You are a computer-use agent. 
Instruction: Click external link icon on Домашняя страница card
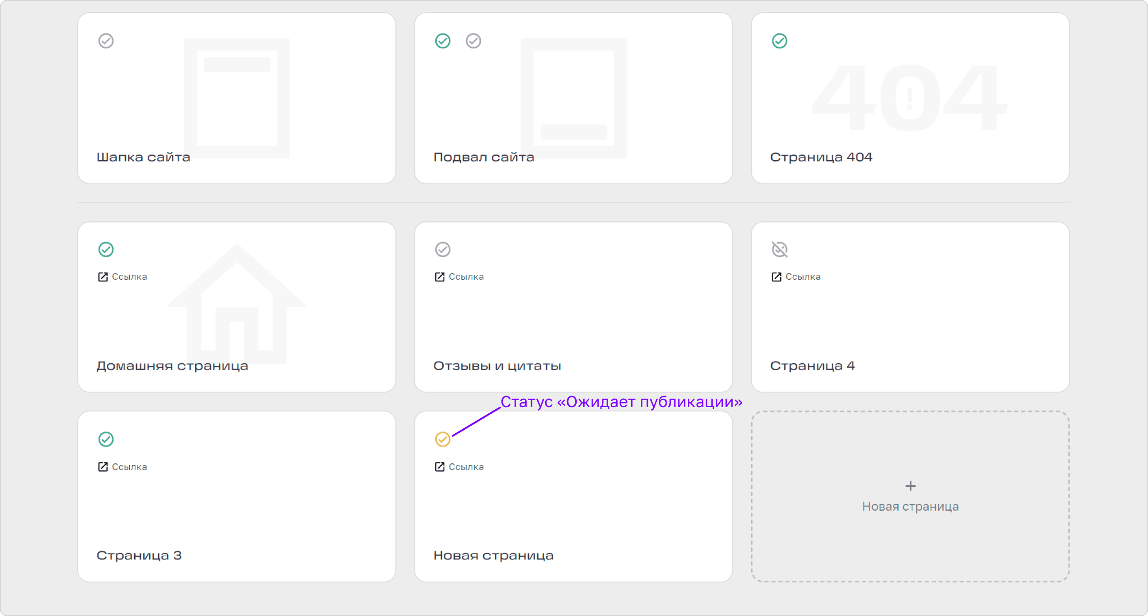click(103, 277)
